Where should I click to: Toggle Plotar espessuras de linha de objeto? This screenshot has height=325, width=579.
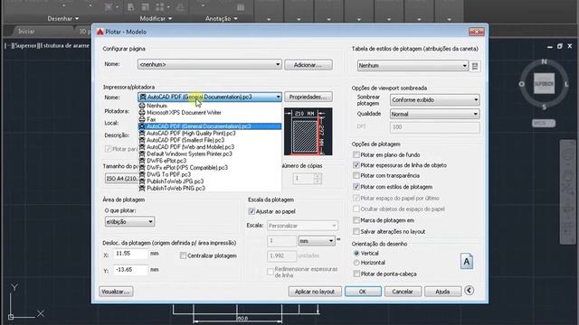click(356, 165)
